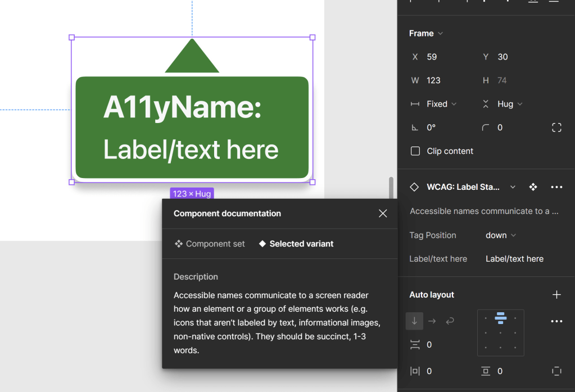
Task: Set auto layout direction to vertical
Action: (414, 321)
